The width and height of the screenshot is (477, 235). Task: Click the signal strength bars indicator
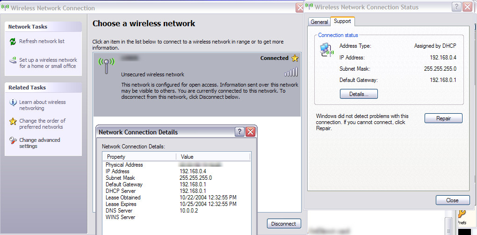tap(291, 72)
